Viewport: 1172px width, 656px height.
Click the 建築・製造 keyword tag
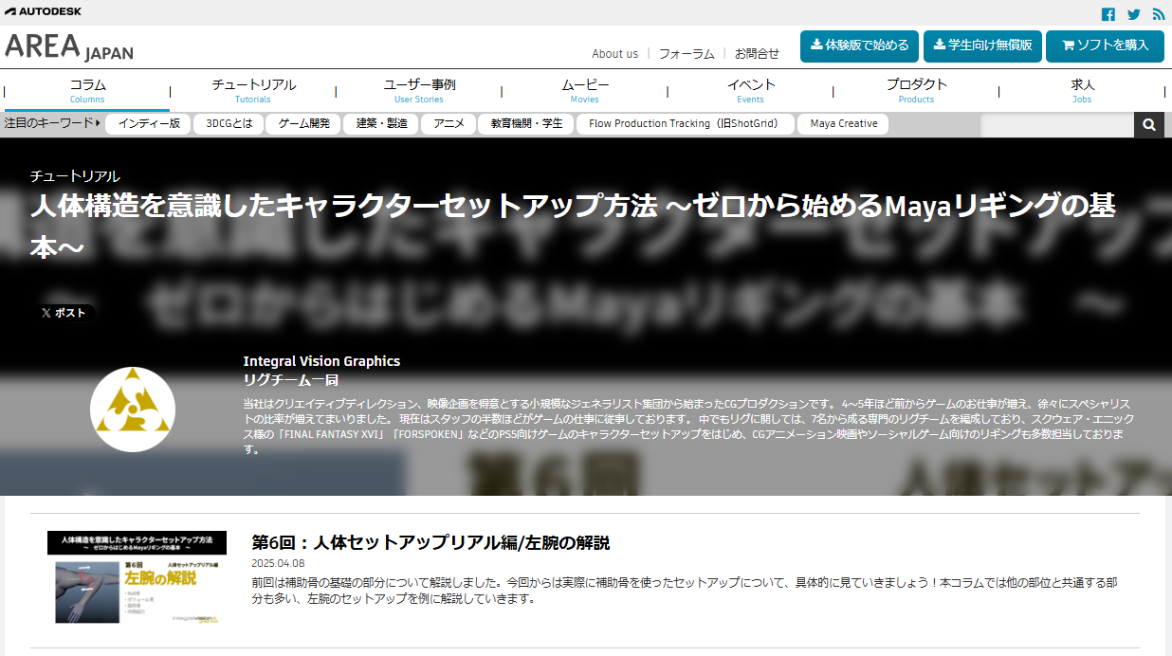coord(381,124)
